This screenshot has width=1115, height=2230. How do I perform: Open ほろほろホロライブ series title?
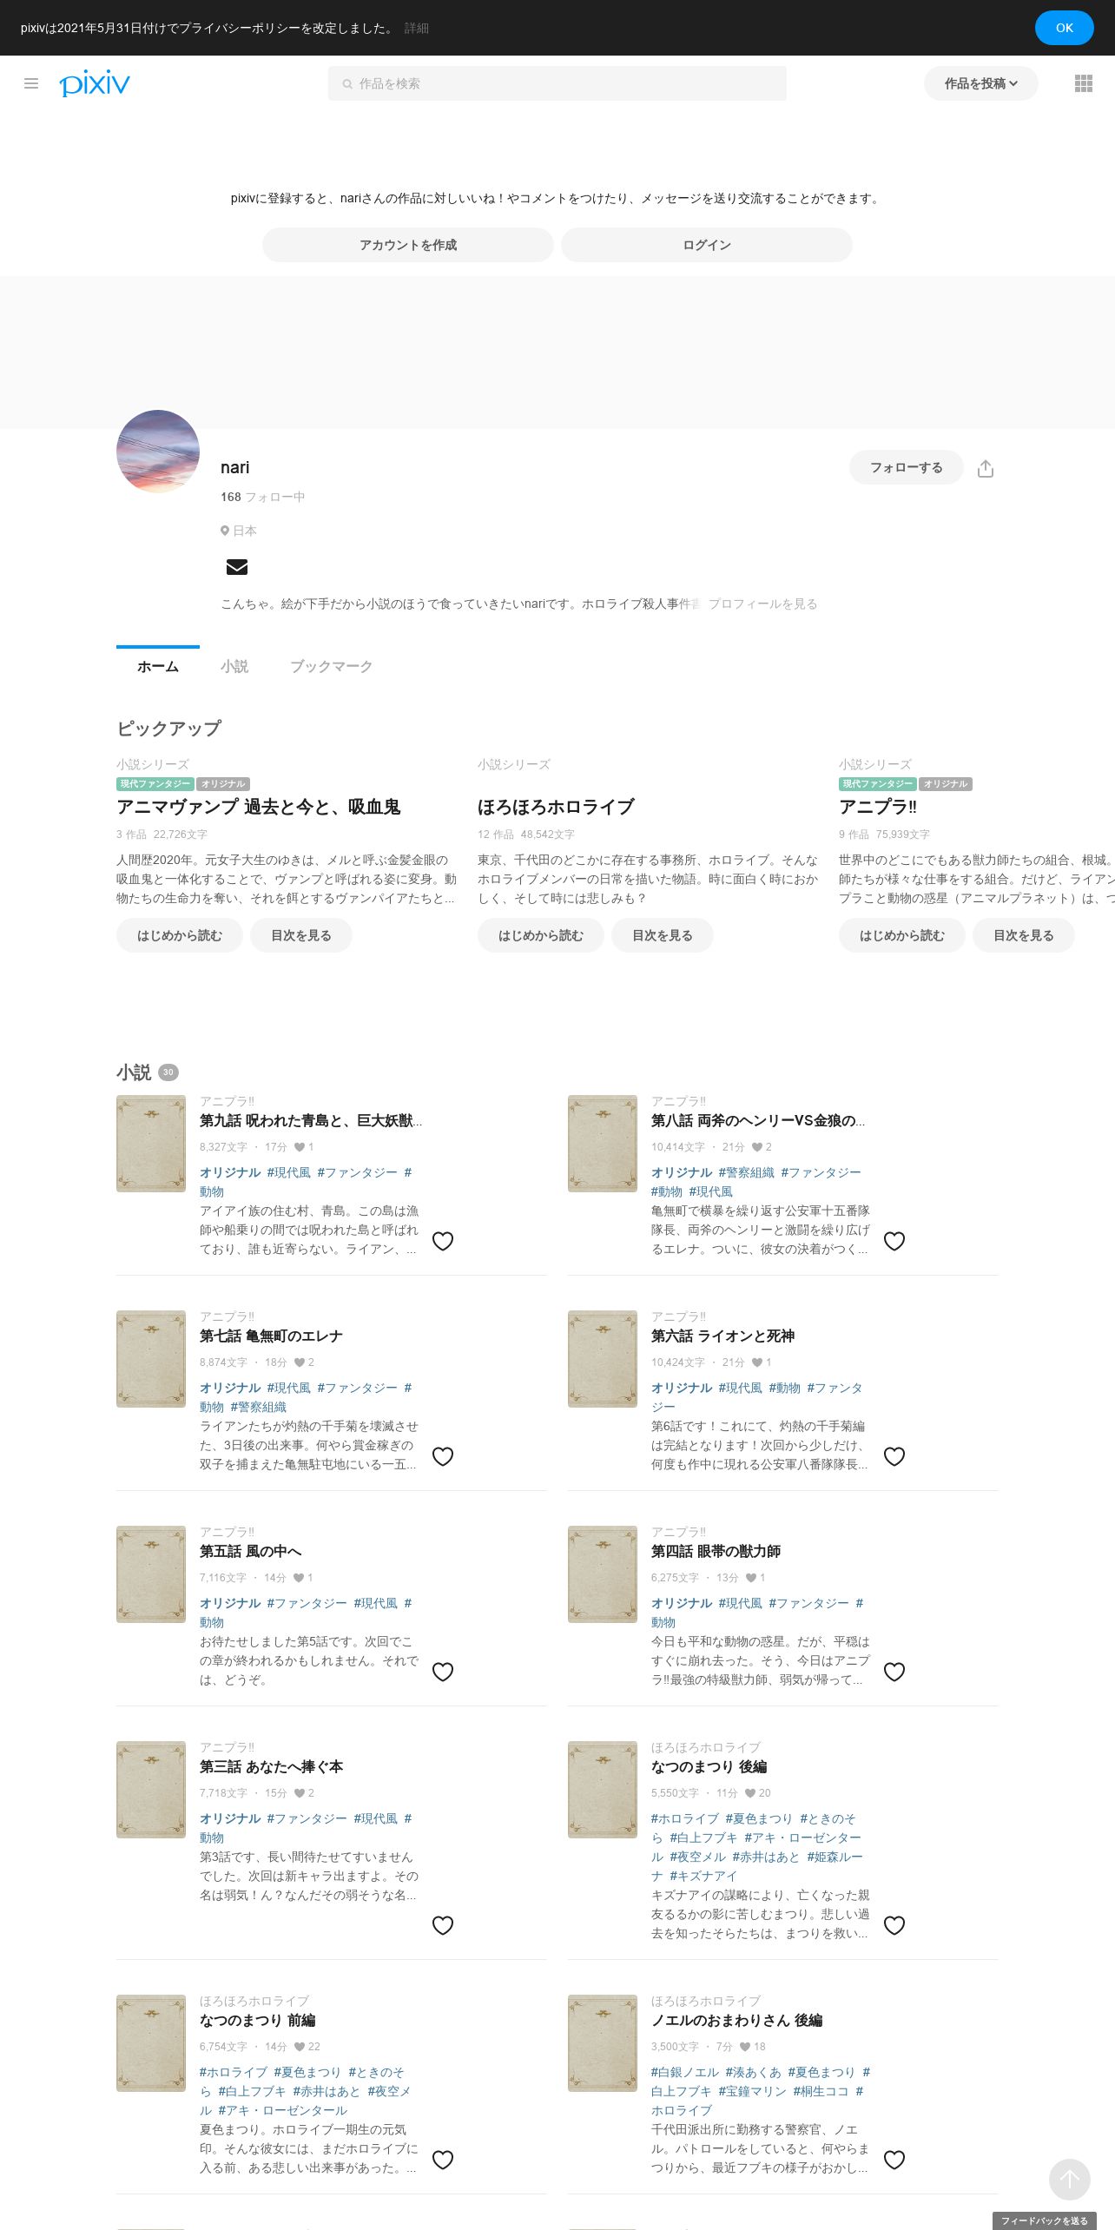point(556,807)
